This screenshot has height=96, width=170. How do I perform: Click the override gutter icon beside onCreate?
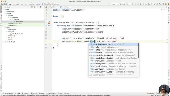pos(49,26)
